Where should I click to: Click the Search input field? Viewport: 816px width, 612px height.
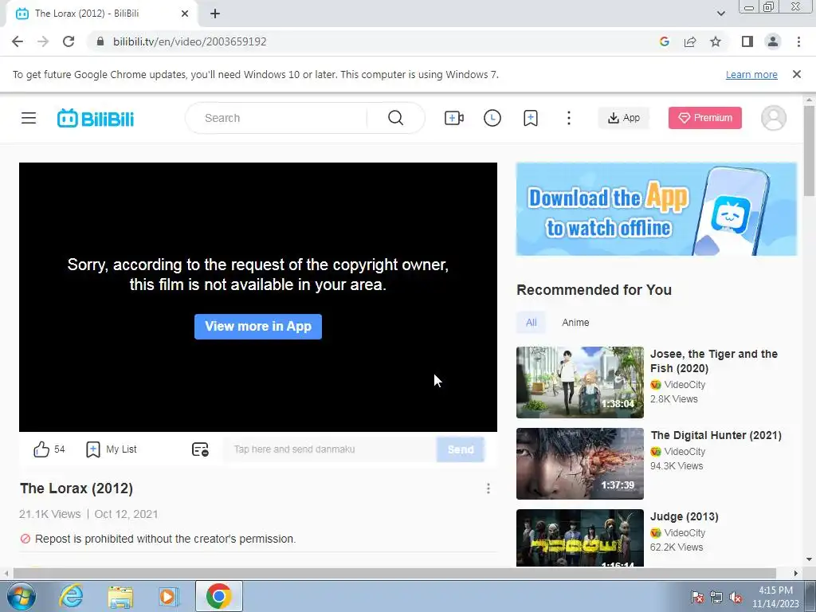tap(284, 118)
